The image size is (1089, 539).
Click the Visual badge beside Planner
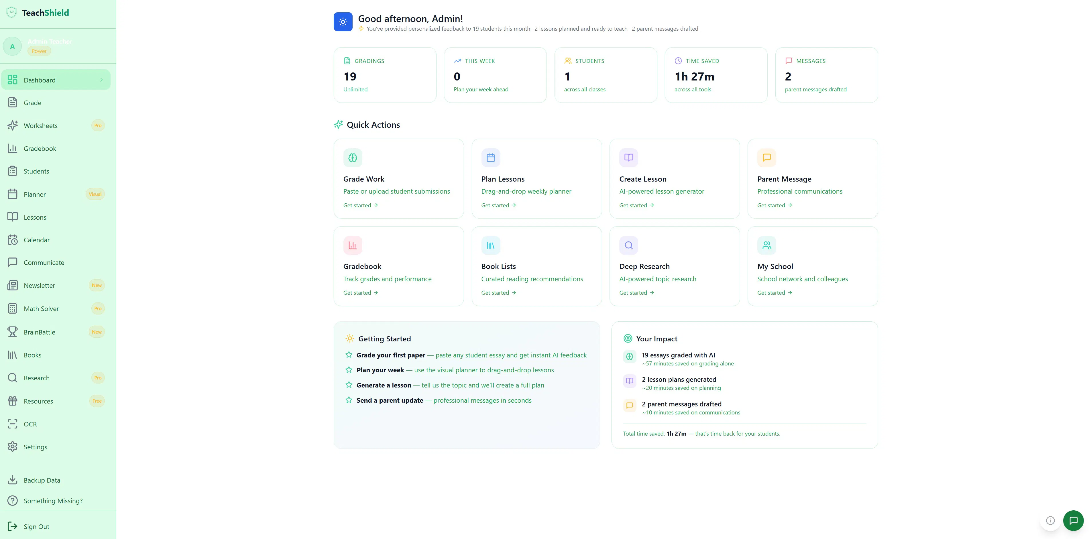pyautogui.click(x=95, y=194)
